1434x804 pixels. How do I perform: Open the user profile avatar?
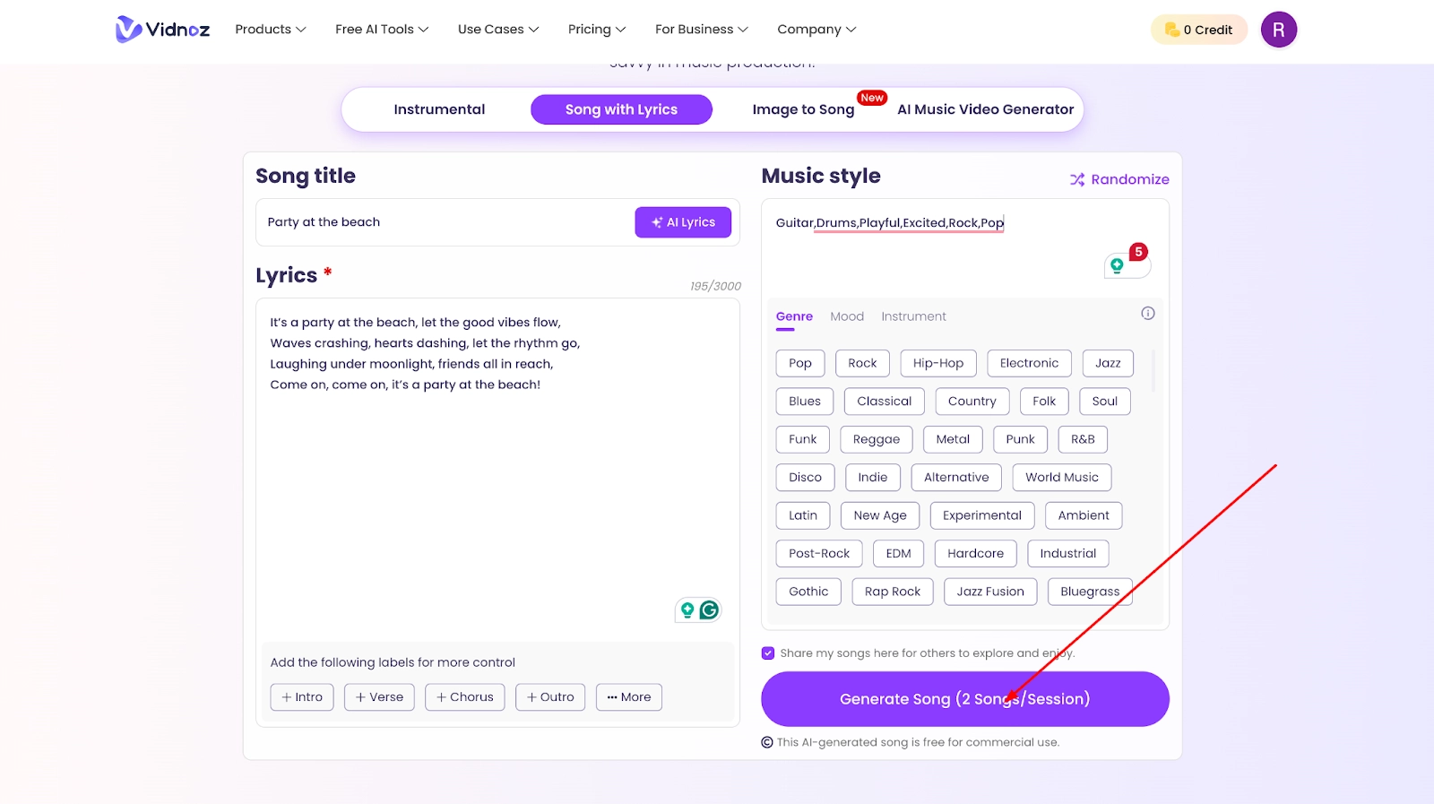tap(1278, 30)
